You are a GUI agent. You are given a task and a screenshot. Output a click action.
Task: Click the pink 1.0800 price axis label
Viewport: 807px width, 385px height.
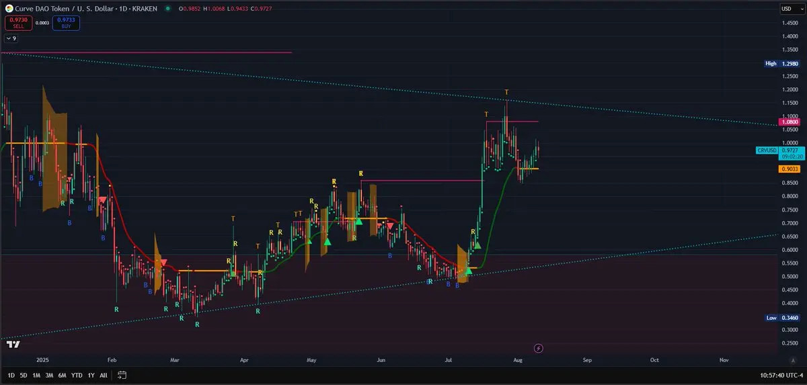[x=790, y=122]
